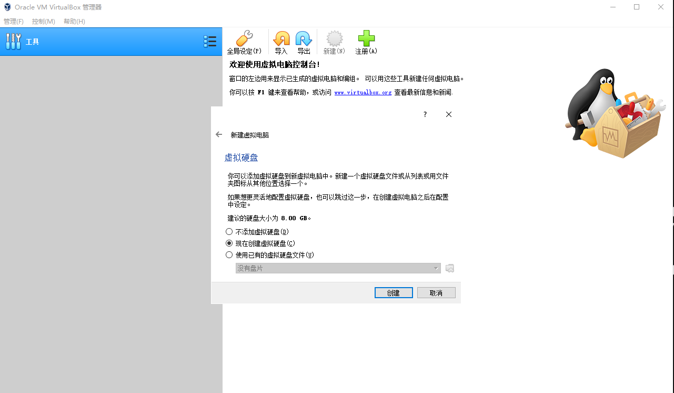Click the wizard help question mark
Viewport: 674px width, 393px height.
425,114
